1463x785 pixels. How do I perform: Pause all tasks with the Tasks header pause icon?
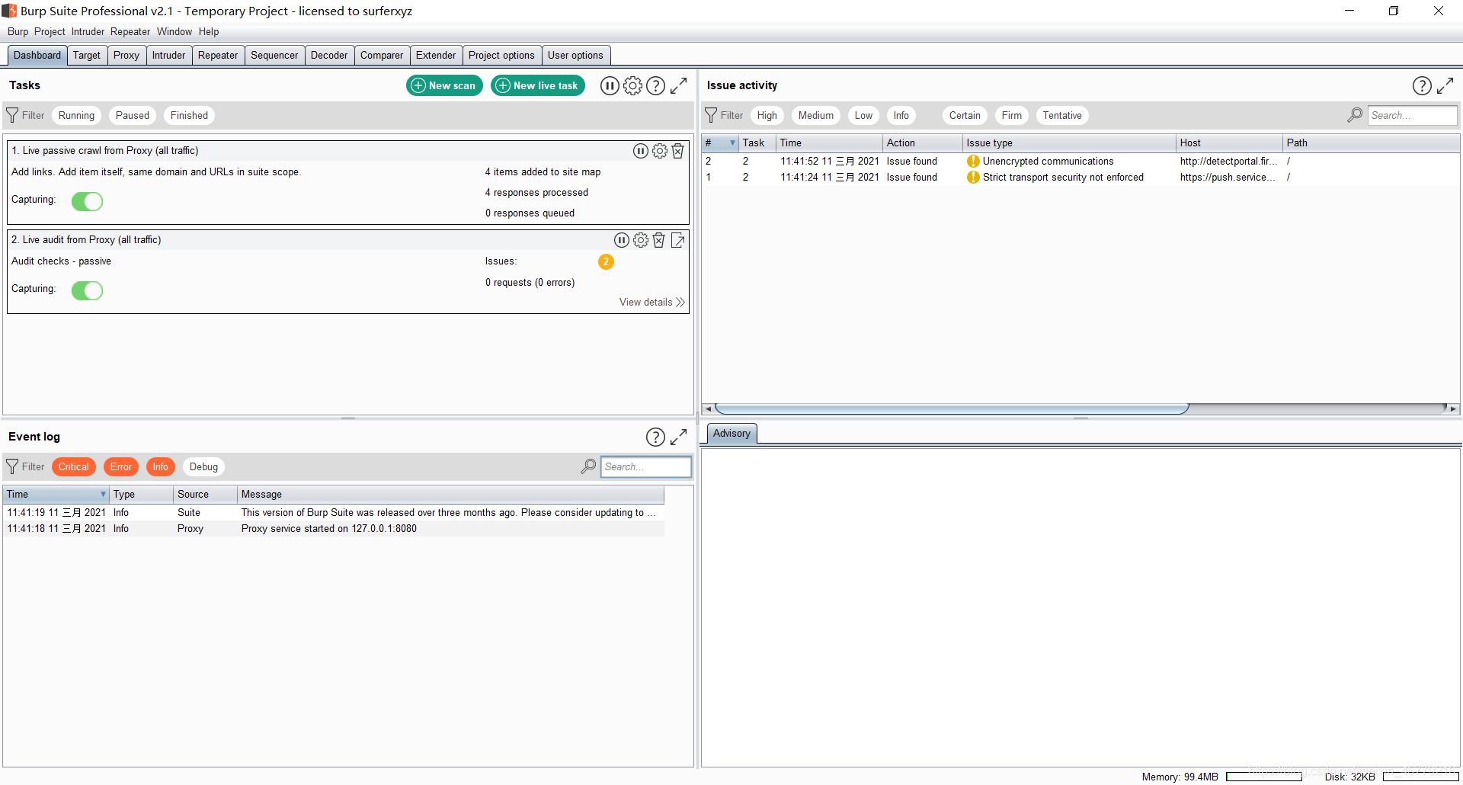[x=610, y=85]
